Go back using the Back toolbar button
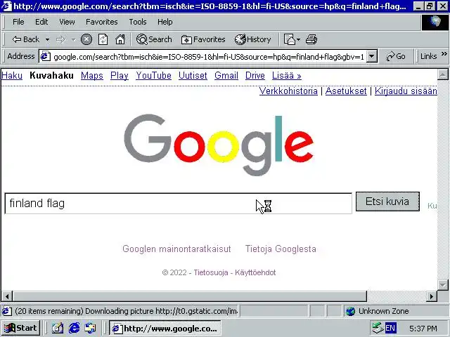The image size is (450, 337). pyautogui.click(x=26, y=39)
